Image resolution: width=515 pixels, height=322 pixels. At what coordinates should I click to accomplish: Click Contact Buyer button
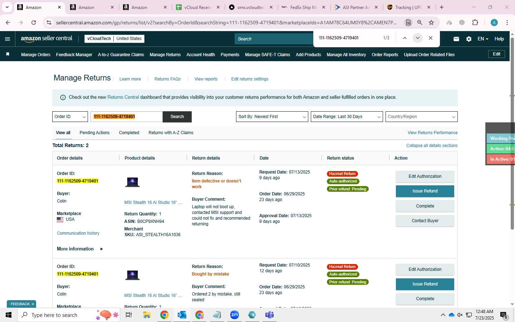(425, 221)
